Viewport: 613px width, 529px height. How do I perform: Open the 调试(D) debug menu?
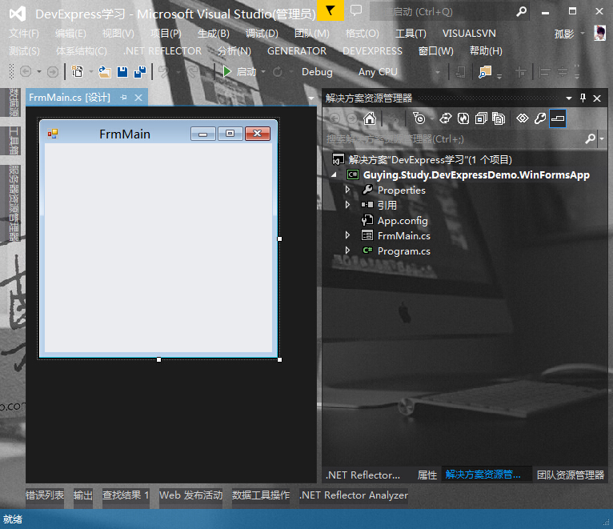coord(262,34)
